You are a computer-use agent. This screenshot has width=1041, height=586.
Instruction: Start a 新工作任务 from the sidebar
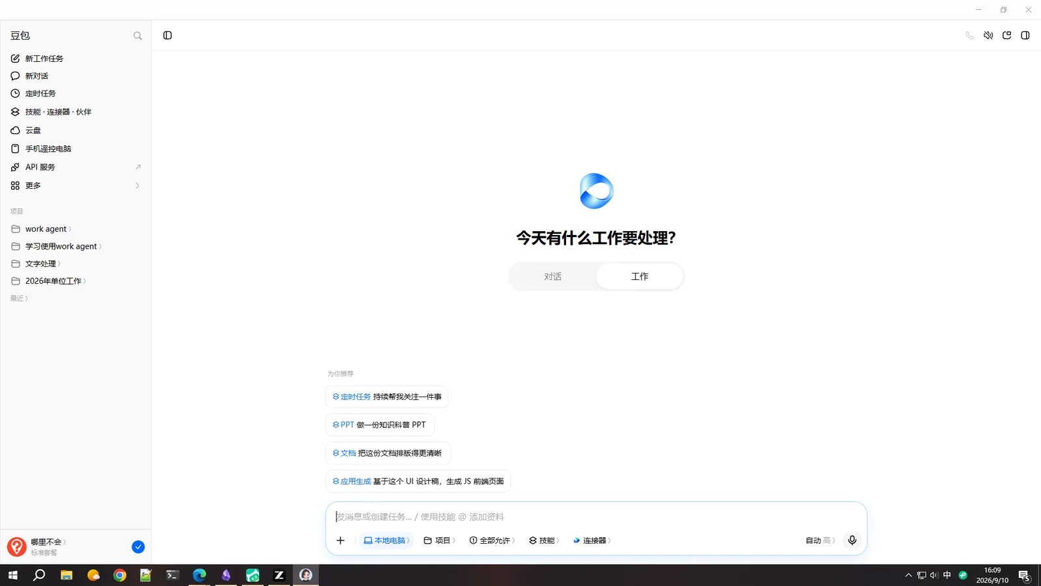coord(75,59)
